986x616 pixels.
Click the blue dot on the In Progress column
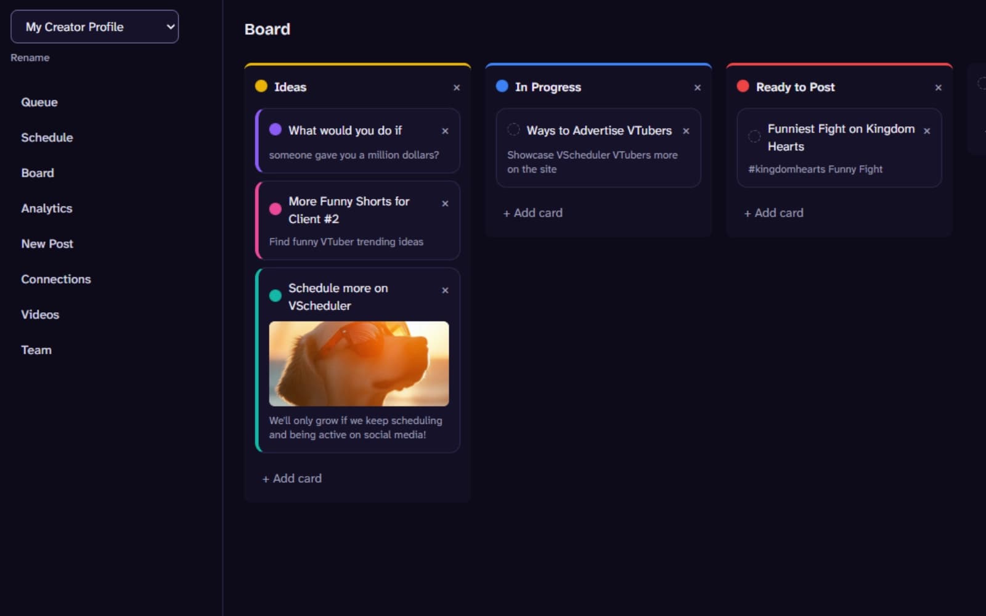[502, 86]
